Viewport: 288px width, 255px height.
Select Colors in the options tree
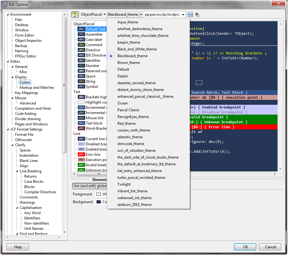(25, 82)
